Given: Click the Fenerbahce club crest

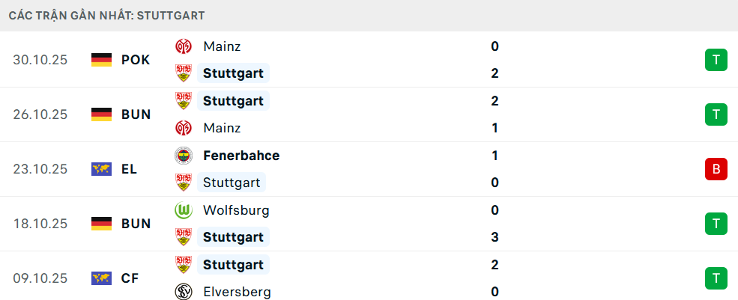Looking at the screenshot, I should [183, 156].
